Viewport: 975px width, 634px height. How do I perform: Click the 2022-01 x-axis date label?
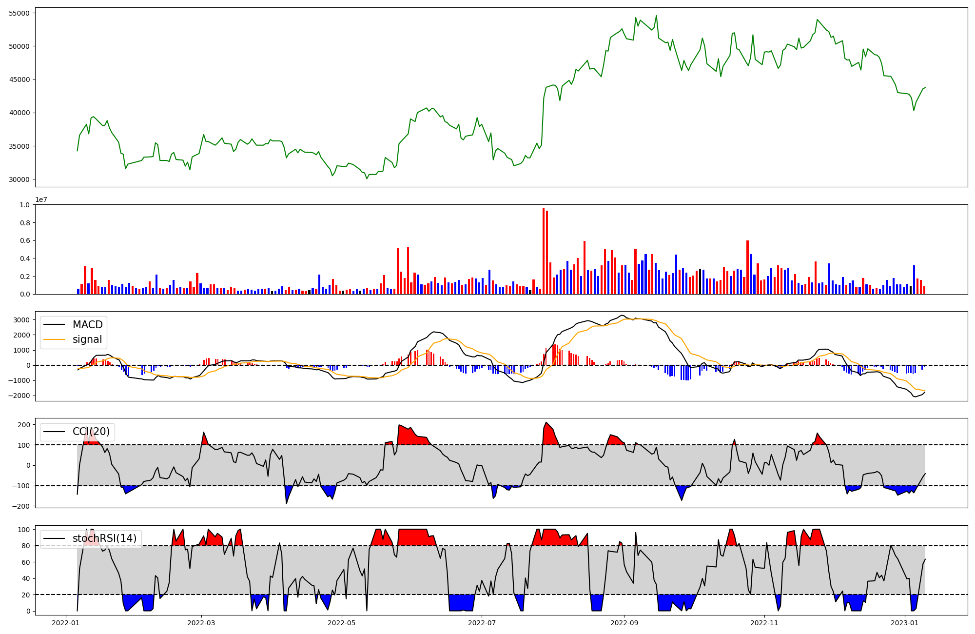(x=65, y=623)
